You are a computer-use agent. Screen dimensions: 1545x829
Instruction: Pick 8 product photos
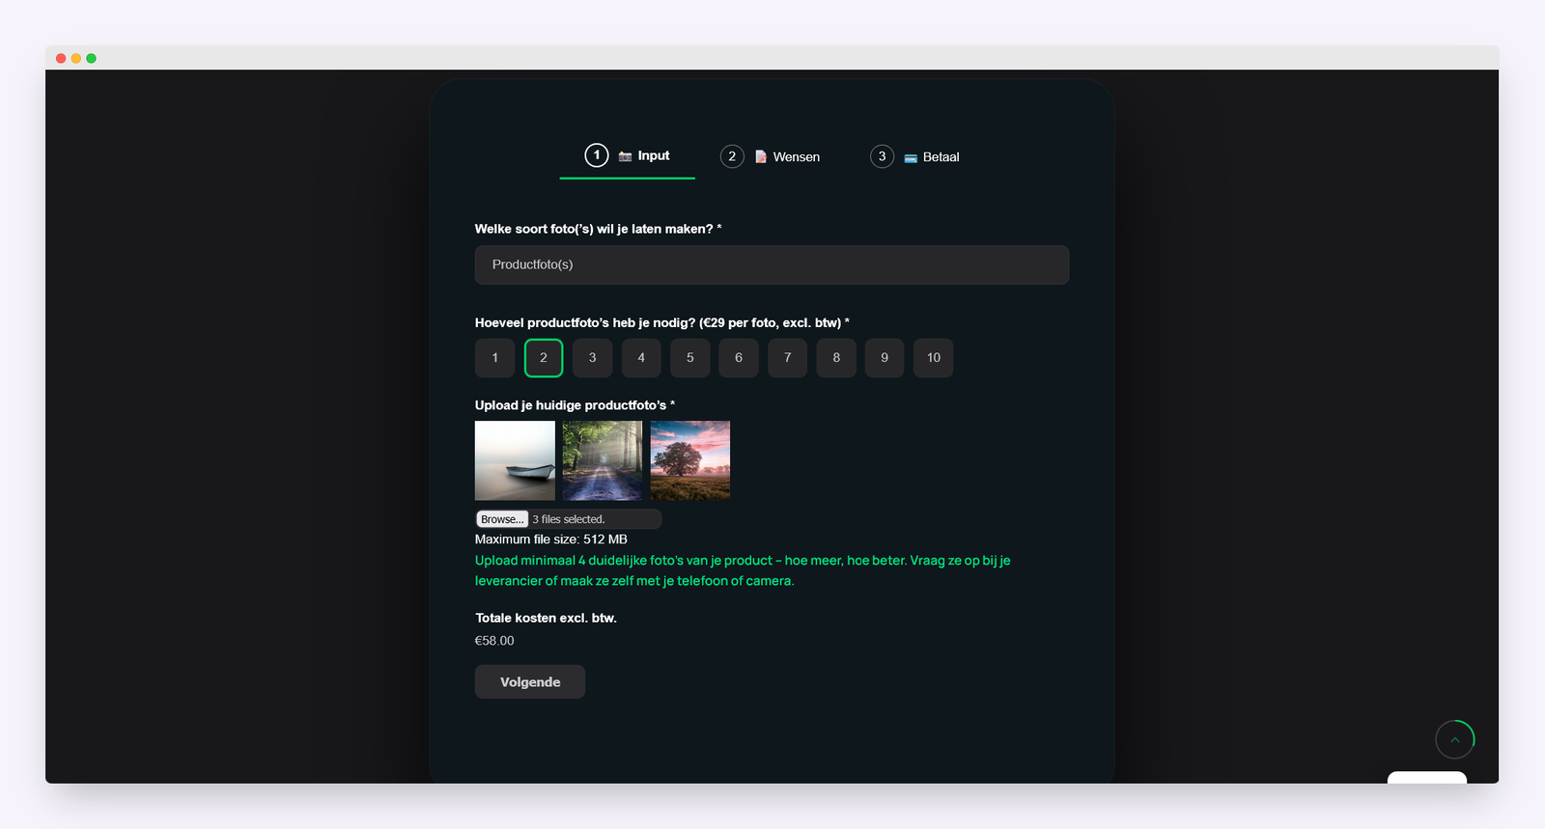pyautogui.click(x=836, y=358)
